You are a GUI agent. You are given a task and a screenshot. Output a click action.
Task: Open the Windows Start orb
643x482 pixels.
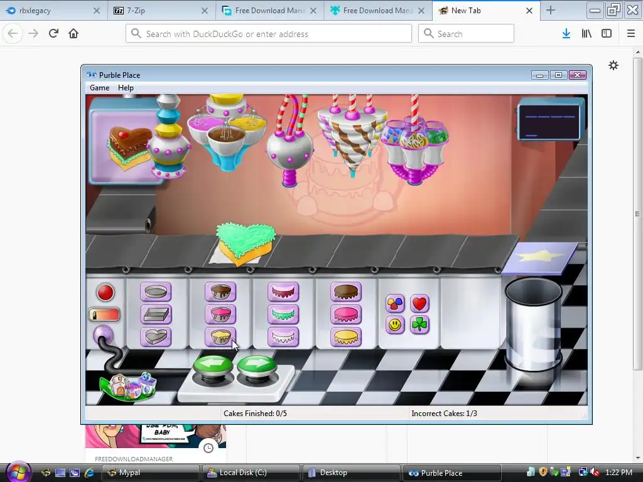pyautogui.click(x=18, y=472)
